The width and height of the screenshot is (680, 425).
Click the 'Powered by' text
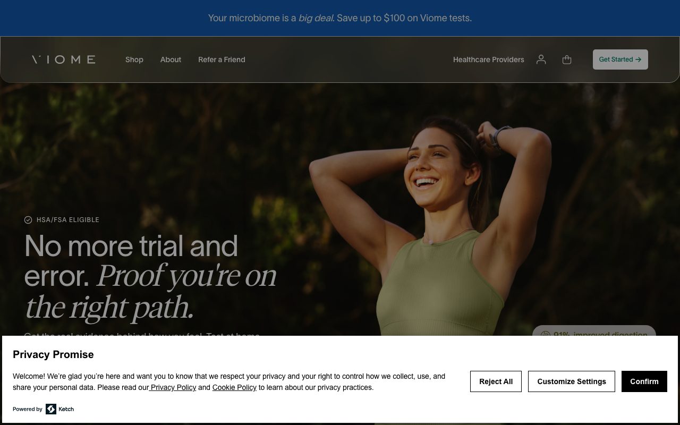pos(28,409)
